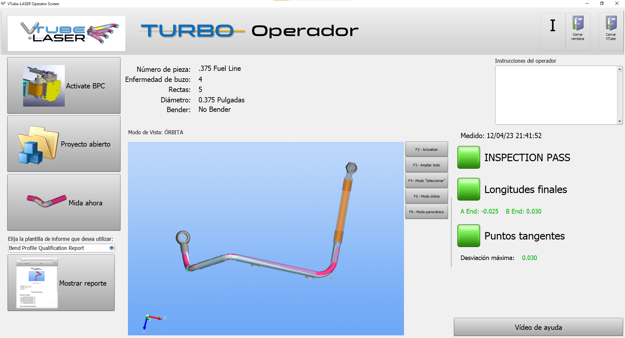The height and width of the screenshot is (338, 625).
Task: Click 'B End: 0.030' value
Action: click(x=523, y=211)
